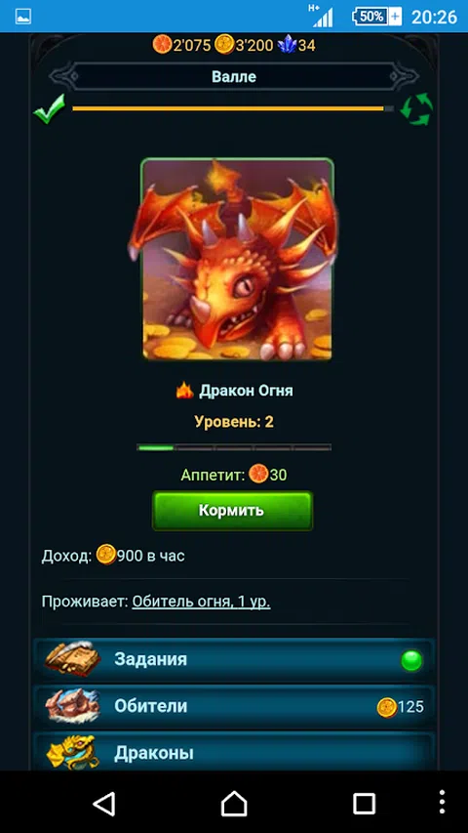Tap the Android home navigation button
This screenshot has height=833, width=468.
coord(234,803)
